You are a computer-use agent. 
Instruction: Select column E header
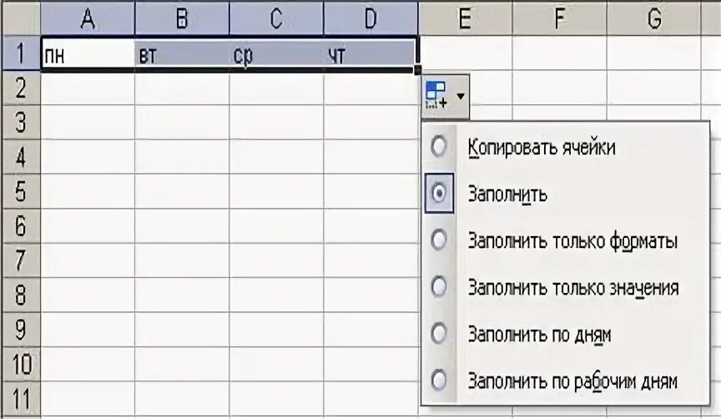[x=466, y=18]
